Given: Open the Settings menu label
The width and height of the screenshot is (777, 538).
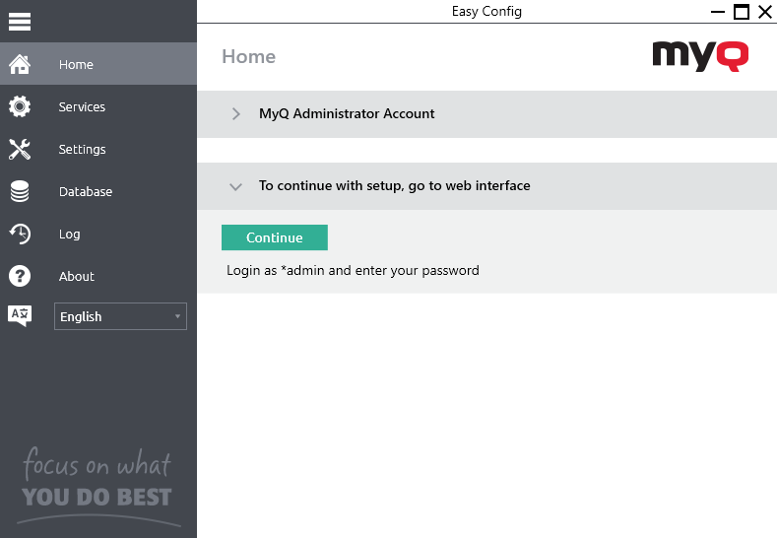Looking at the screenshot, I should (82, 150).
